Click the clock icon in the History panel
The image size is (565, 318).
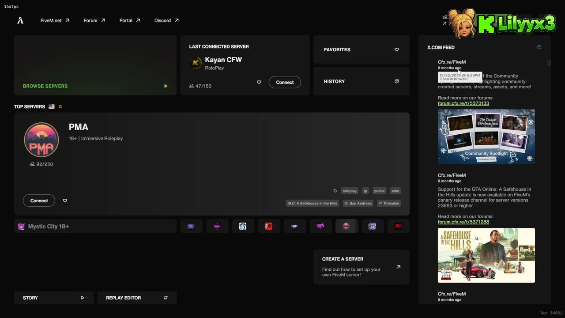coord(396,81)
